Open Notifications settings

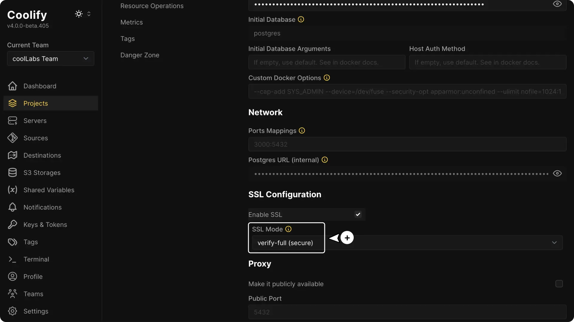[42, 207]
